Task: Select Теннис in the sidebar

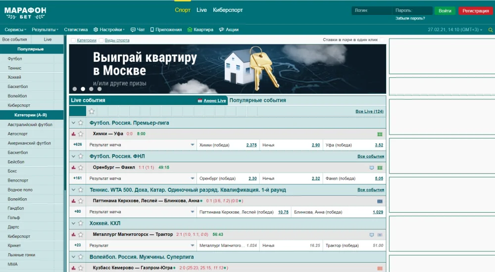Action: click(x=15, y=68)
